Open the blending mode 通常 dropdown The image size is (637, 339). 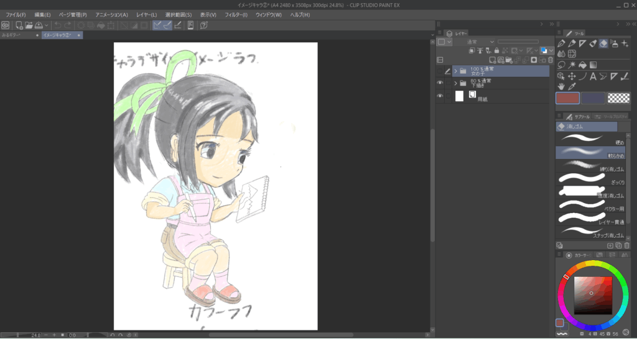tap(474, 42)
